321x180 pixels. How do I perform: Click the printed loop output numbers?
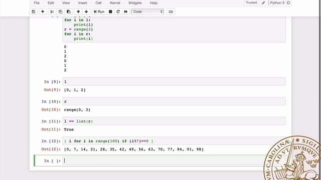click(65, 58)
